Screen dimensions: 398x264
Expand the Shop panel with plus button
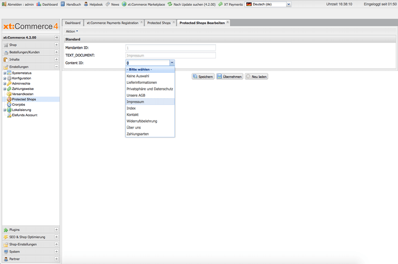tap(56, 45)
